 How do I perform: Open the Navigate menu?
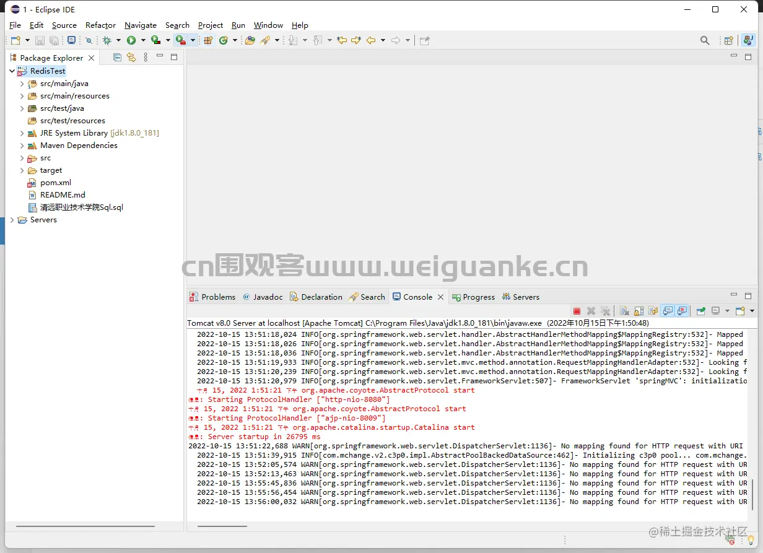coord(140,25)
